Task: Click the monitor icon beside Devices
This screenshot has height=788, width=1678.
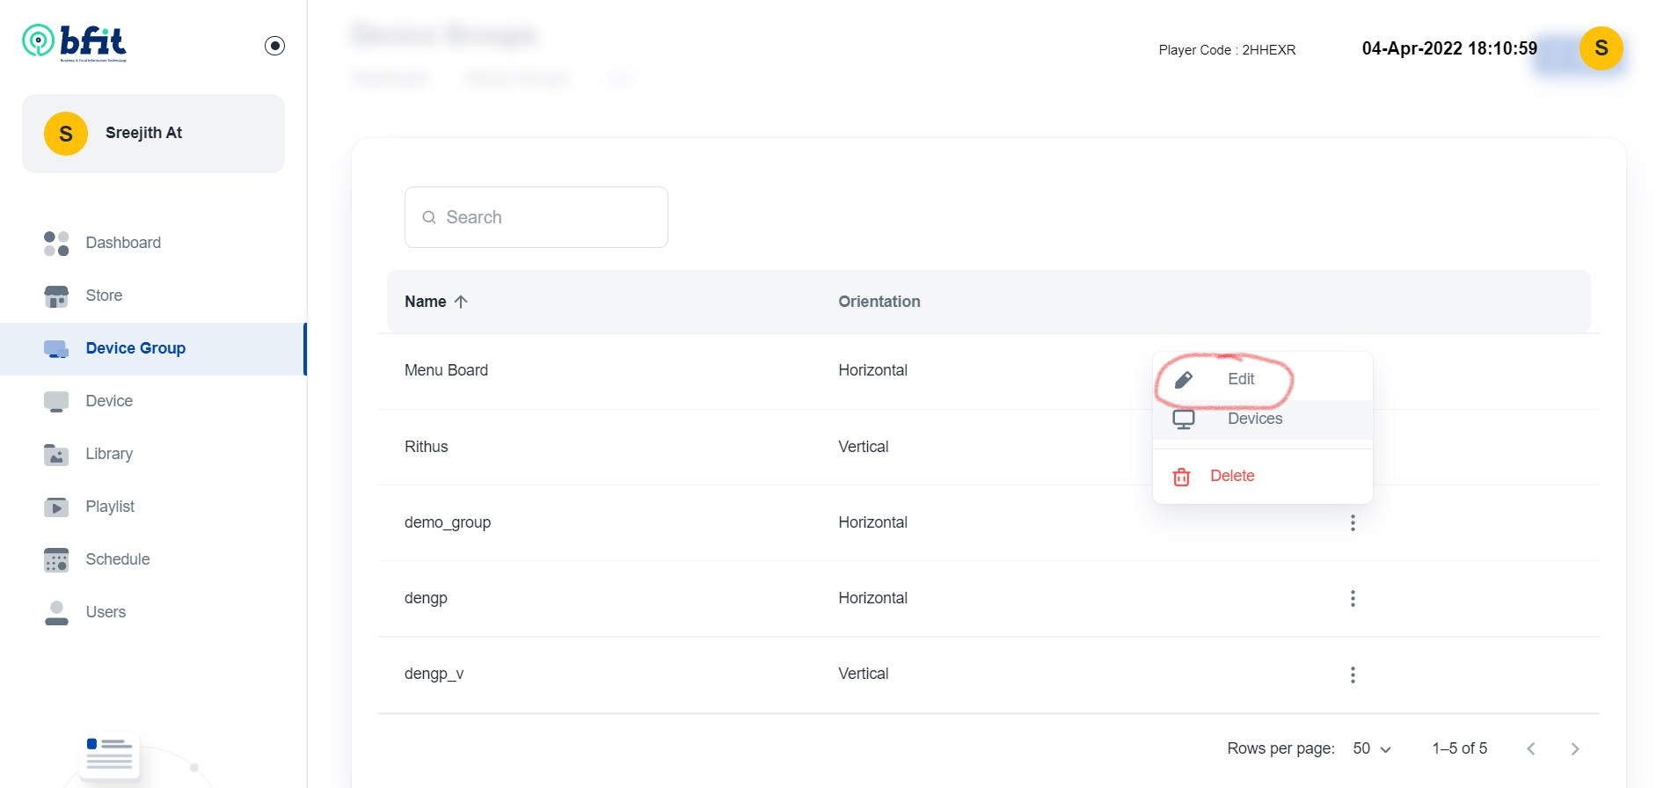Action: pos(1184,420)
